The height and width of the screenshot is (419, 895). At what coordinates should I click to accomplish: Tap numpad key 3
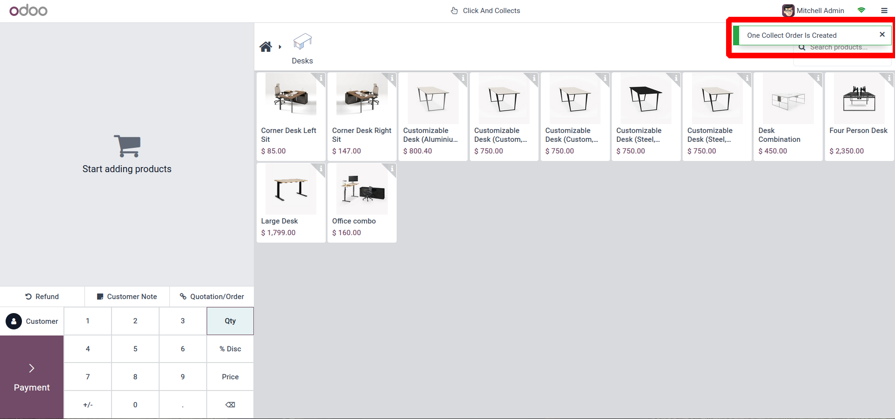pyautogui.click(x=183, y=321)
